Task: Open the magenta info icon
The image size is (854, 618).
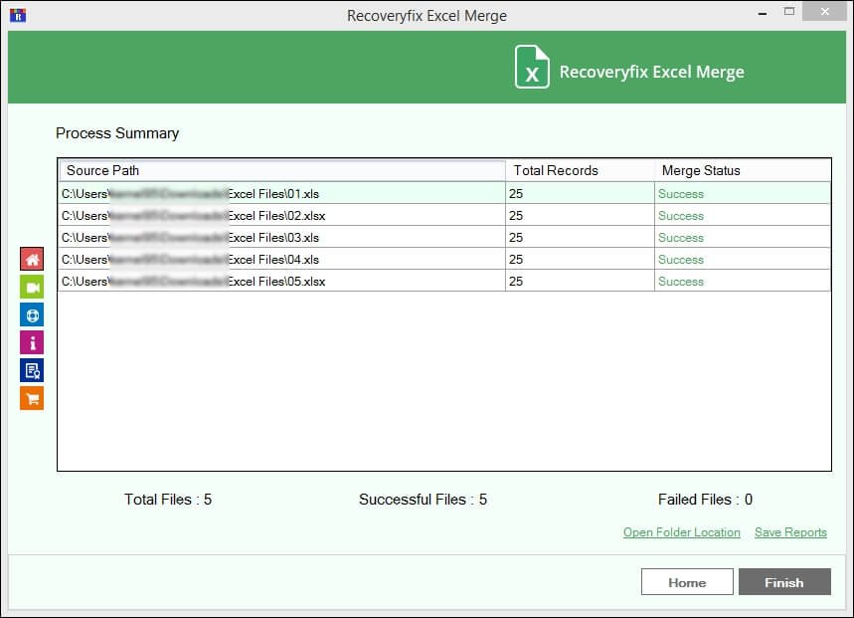Action: click(32, 342)
